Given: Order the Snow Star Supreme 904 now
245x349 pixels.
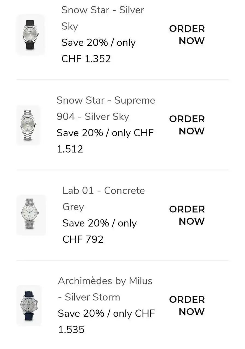Looking at the screenshot, I should coord(187,125).
